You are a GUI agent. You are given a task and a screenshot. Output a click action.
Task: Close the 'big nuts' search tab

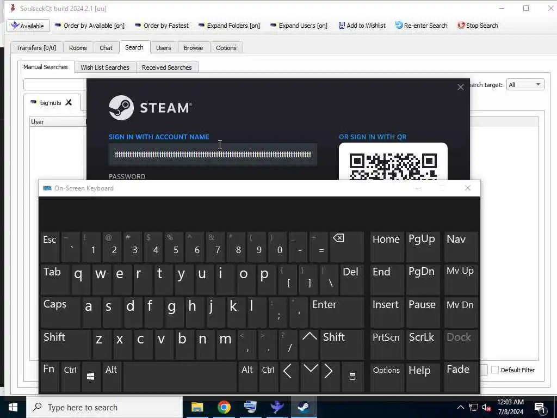click(x=69, y=102)
